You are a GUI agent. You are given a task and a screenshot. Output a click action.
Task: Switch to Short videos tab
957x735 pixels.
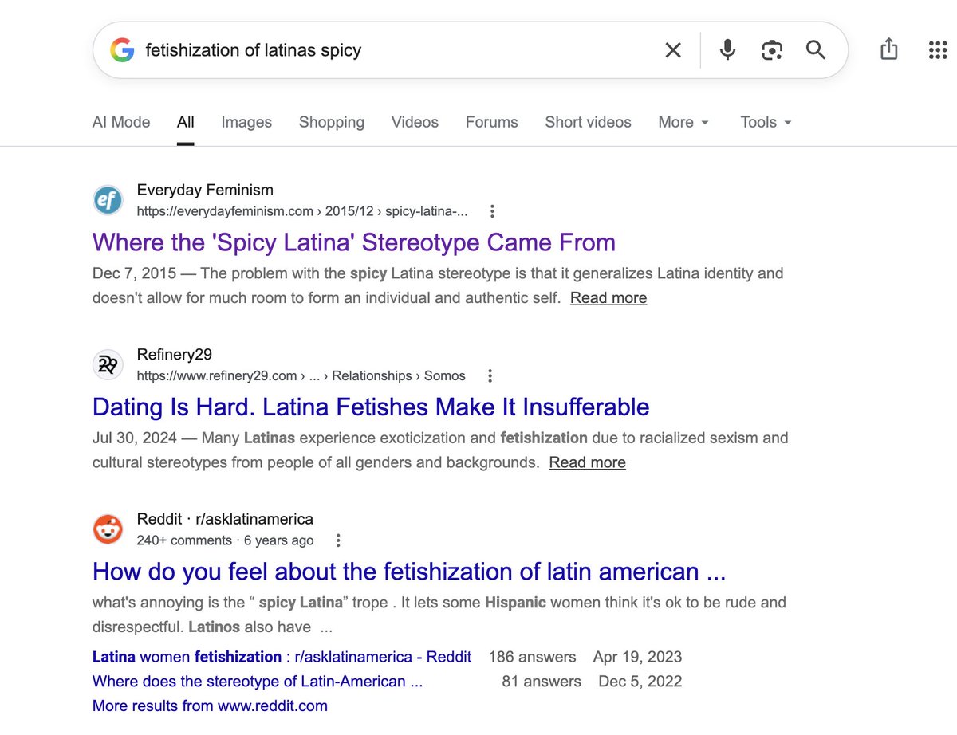click(588, 122)
